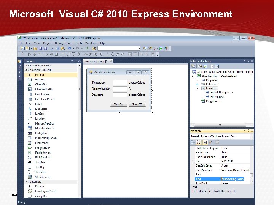Click Categorized view icon in Properties
274x205 pixels.
click(x=193, y=142)
